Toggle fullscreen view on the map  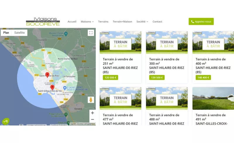tap(91, 33)
